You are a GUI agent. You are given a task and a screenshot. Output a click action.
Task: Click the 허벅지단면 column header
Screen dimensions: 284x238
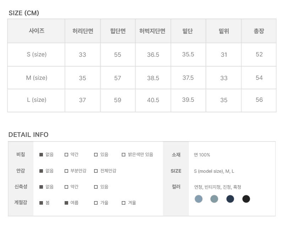point(153,31)
